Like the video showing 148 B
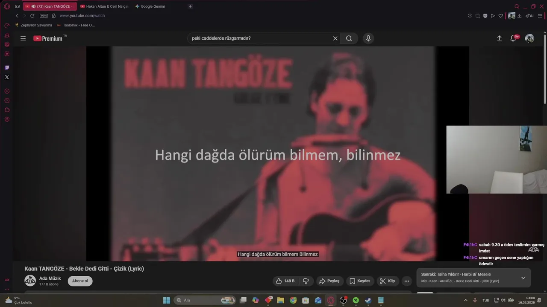This screenshot has height=307, width=547. coord(285,281)
